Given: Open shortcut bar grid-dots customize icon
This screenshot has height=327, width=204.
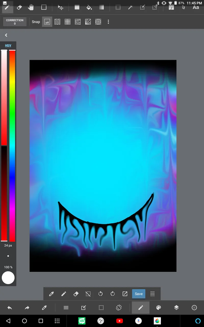Looking at the screenshot, I should point(152,294).
